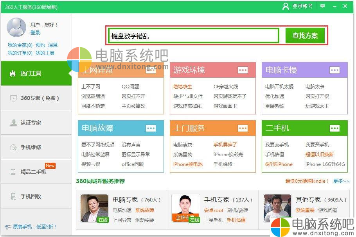Click 最低0元换购kindle promotion link
356x237 pixels.
[307, 181]
